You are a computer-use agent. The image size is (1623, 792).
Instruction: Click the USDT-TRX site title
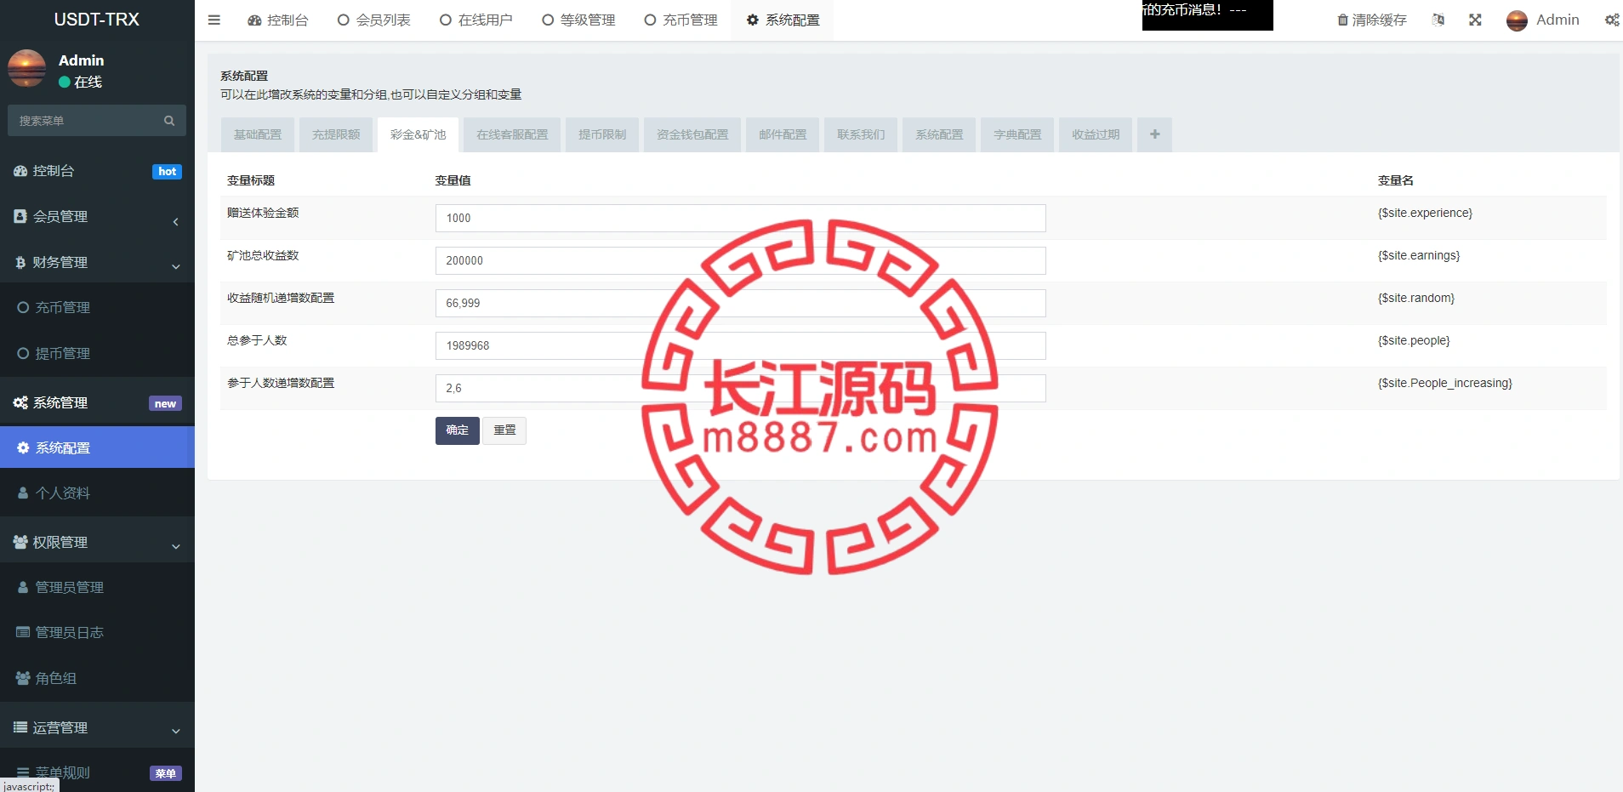pyautogui.click(x=97, y=20)
